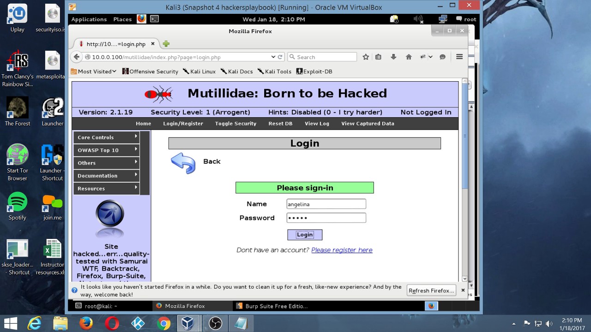Open the Exploit-DB bookmark
The height and width of the screenshot is (332, 591).
tap(314, 71)
